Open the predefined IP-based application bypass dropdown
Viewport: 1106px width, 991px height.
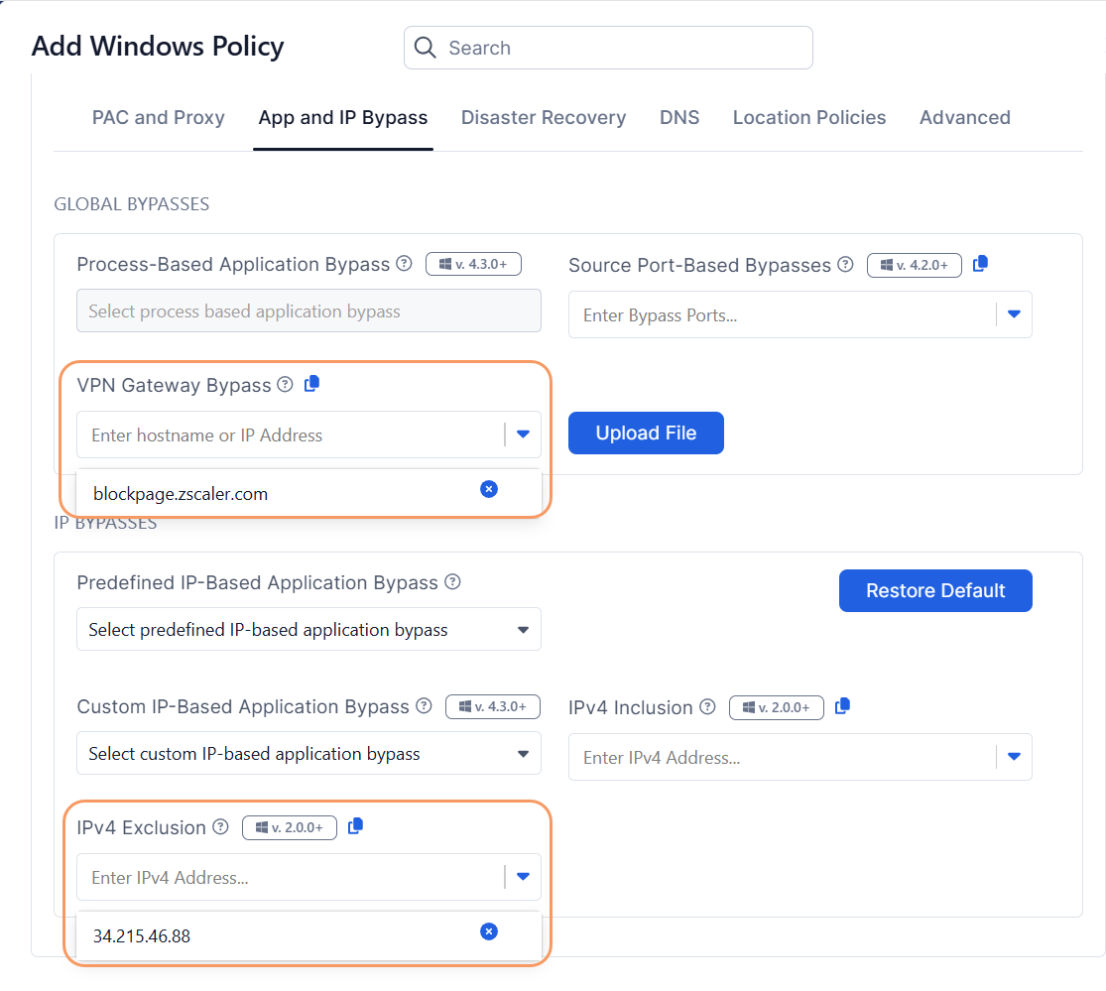click(308, 629)
